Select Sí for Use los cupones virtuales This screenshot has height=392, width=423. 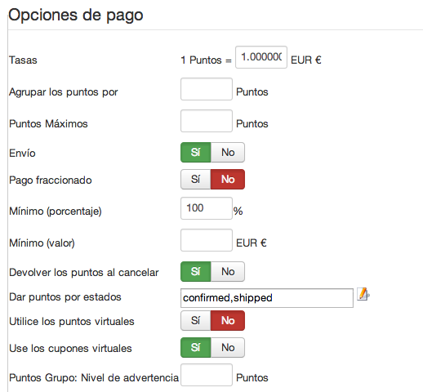point(196,348)
